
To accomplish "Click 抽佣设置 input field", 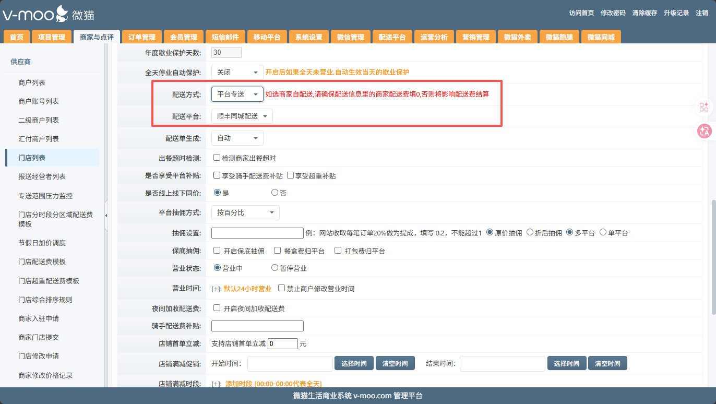I will tap(257, 233).
